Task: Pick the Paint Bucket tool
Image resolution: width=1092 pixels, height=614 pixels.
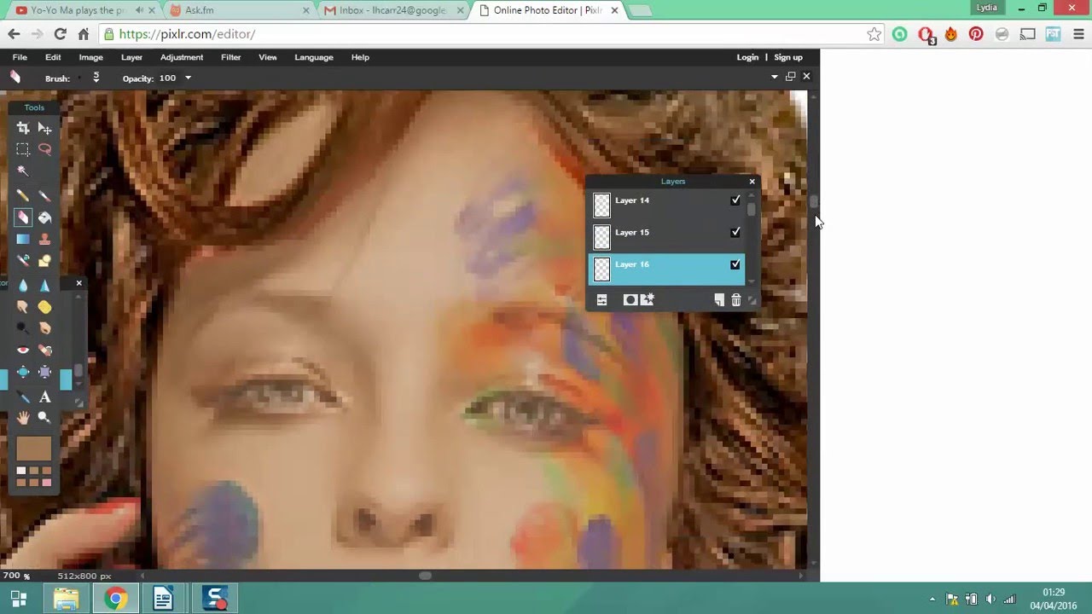Action: (x=45, y=218)
